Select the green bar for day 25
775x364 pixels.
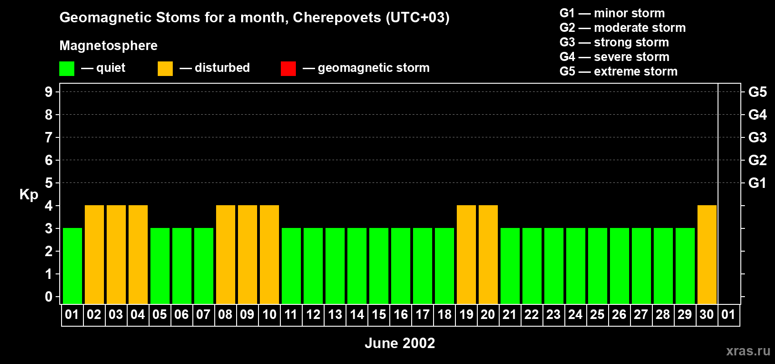click(x=598, y=266)
